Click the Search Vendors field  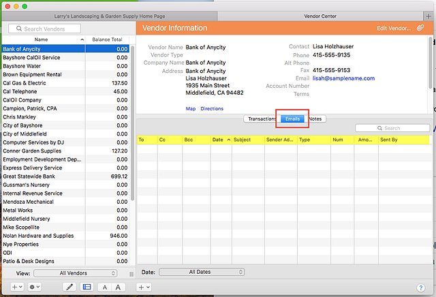(x=44, y=29)
